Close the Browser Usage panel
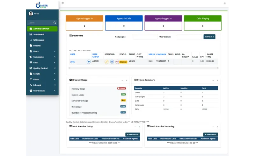 (x=127, y=80)
